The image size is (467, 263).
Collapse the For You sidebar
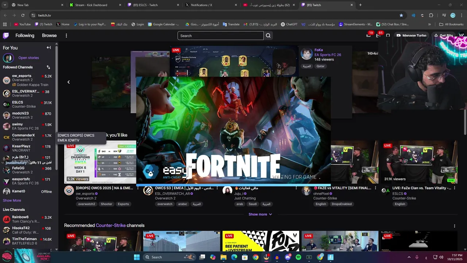coord(49,47)
